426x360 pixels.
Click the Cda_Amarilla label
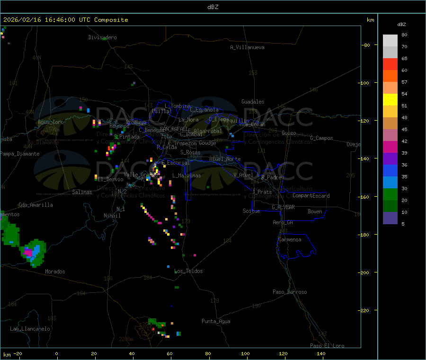pyautogui.click(x=35, y=205)
